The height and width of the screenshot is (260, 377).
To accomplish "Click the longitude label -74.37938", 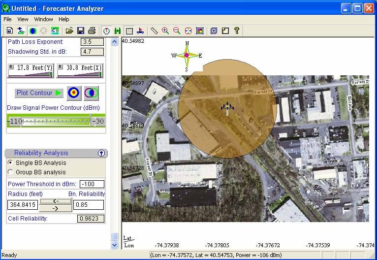I will tap(167, 245).
